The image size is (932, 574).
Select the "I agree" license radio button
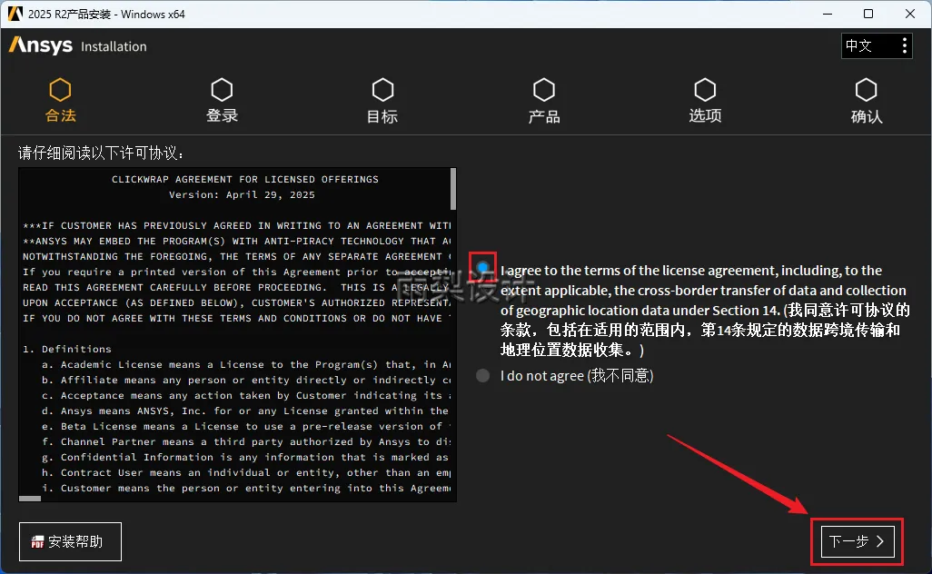click(482, 267)
